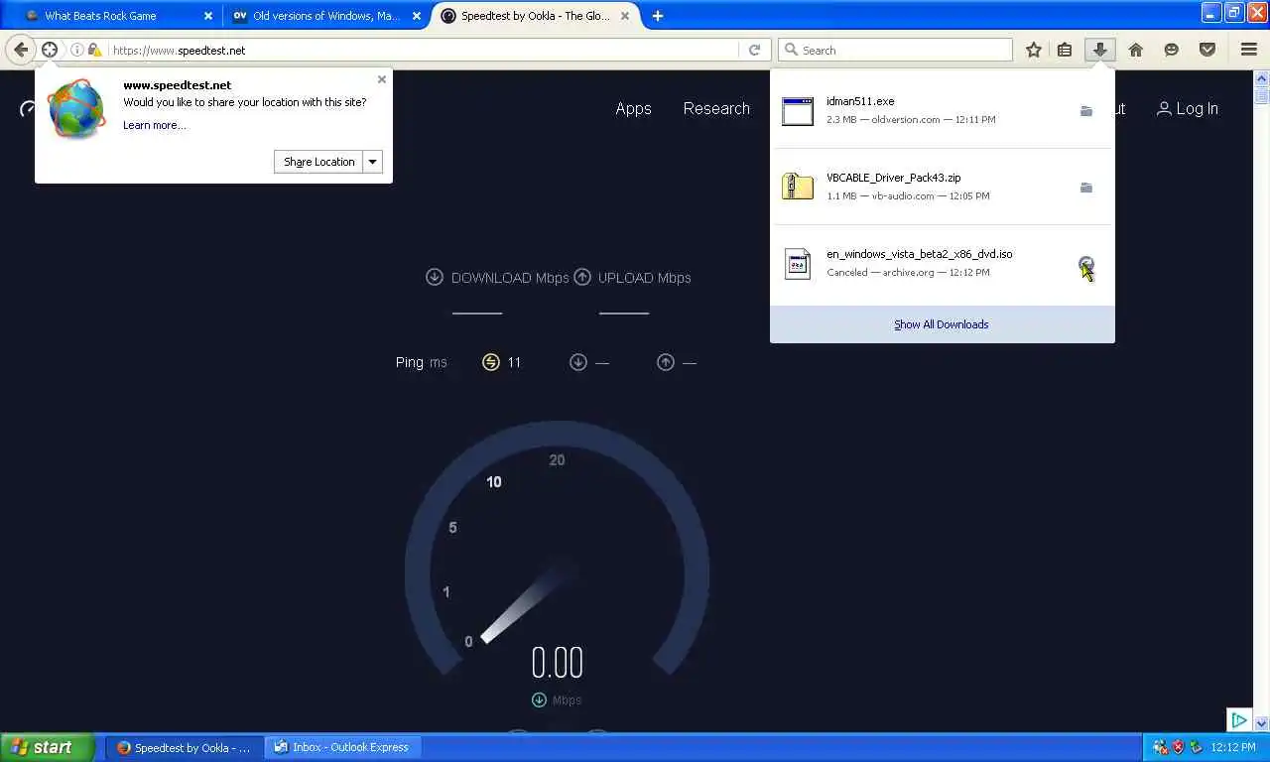This screenshot has width=1270, height=762.
Task: Open a new tab with plus button
Action: (658, 16)
